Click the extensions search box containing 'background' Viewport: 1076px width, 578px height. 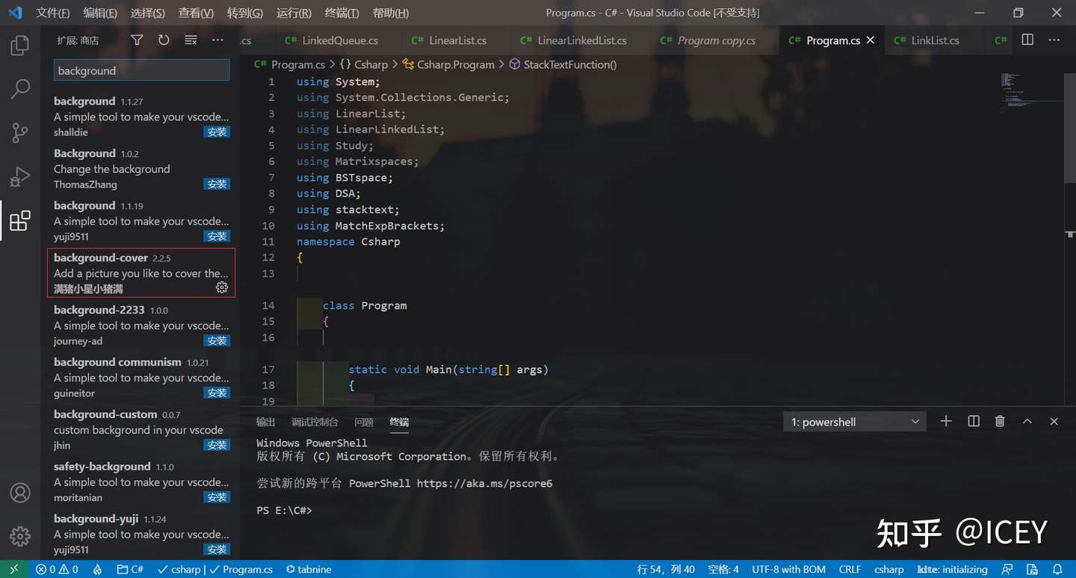click(142, 70)
